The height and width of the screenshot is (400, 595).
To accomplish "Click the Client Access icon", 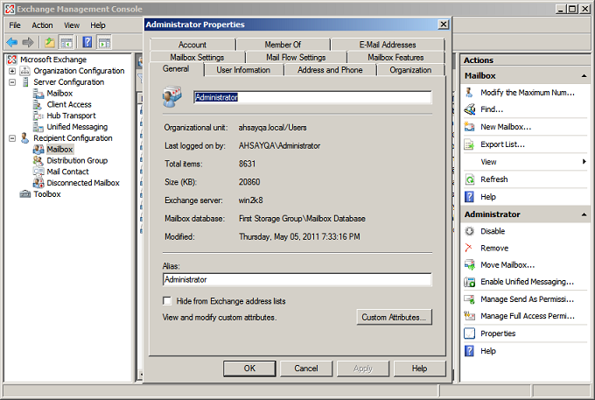I will point(38,104).
